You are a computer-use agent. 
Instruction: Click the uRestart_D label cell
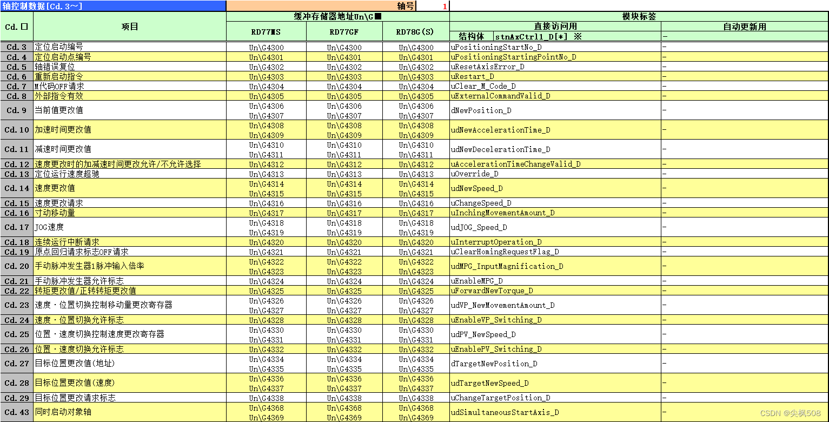point(555,76)
